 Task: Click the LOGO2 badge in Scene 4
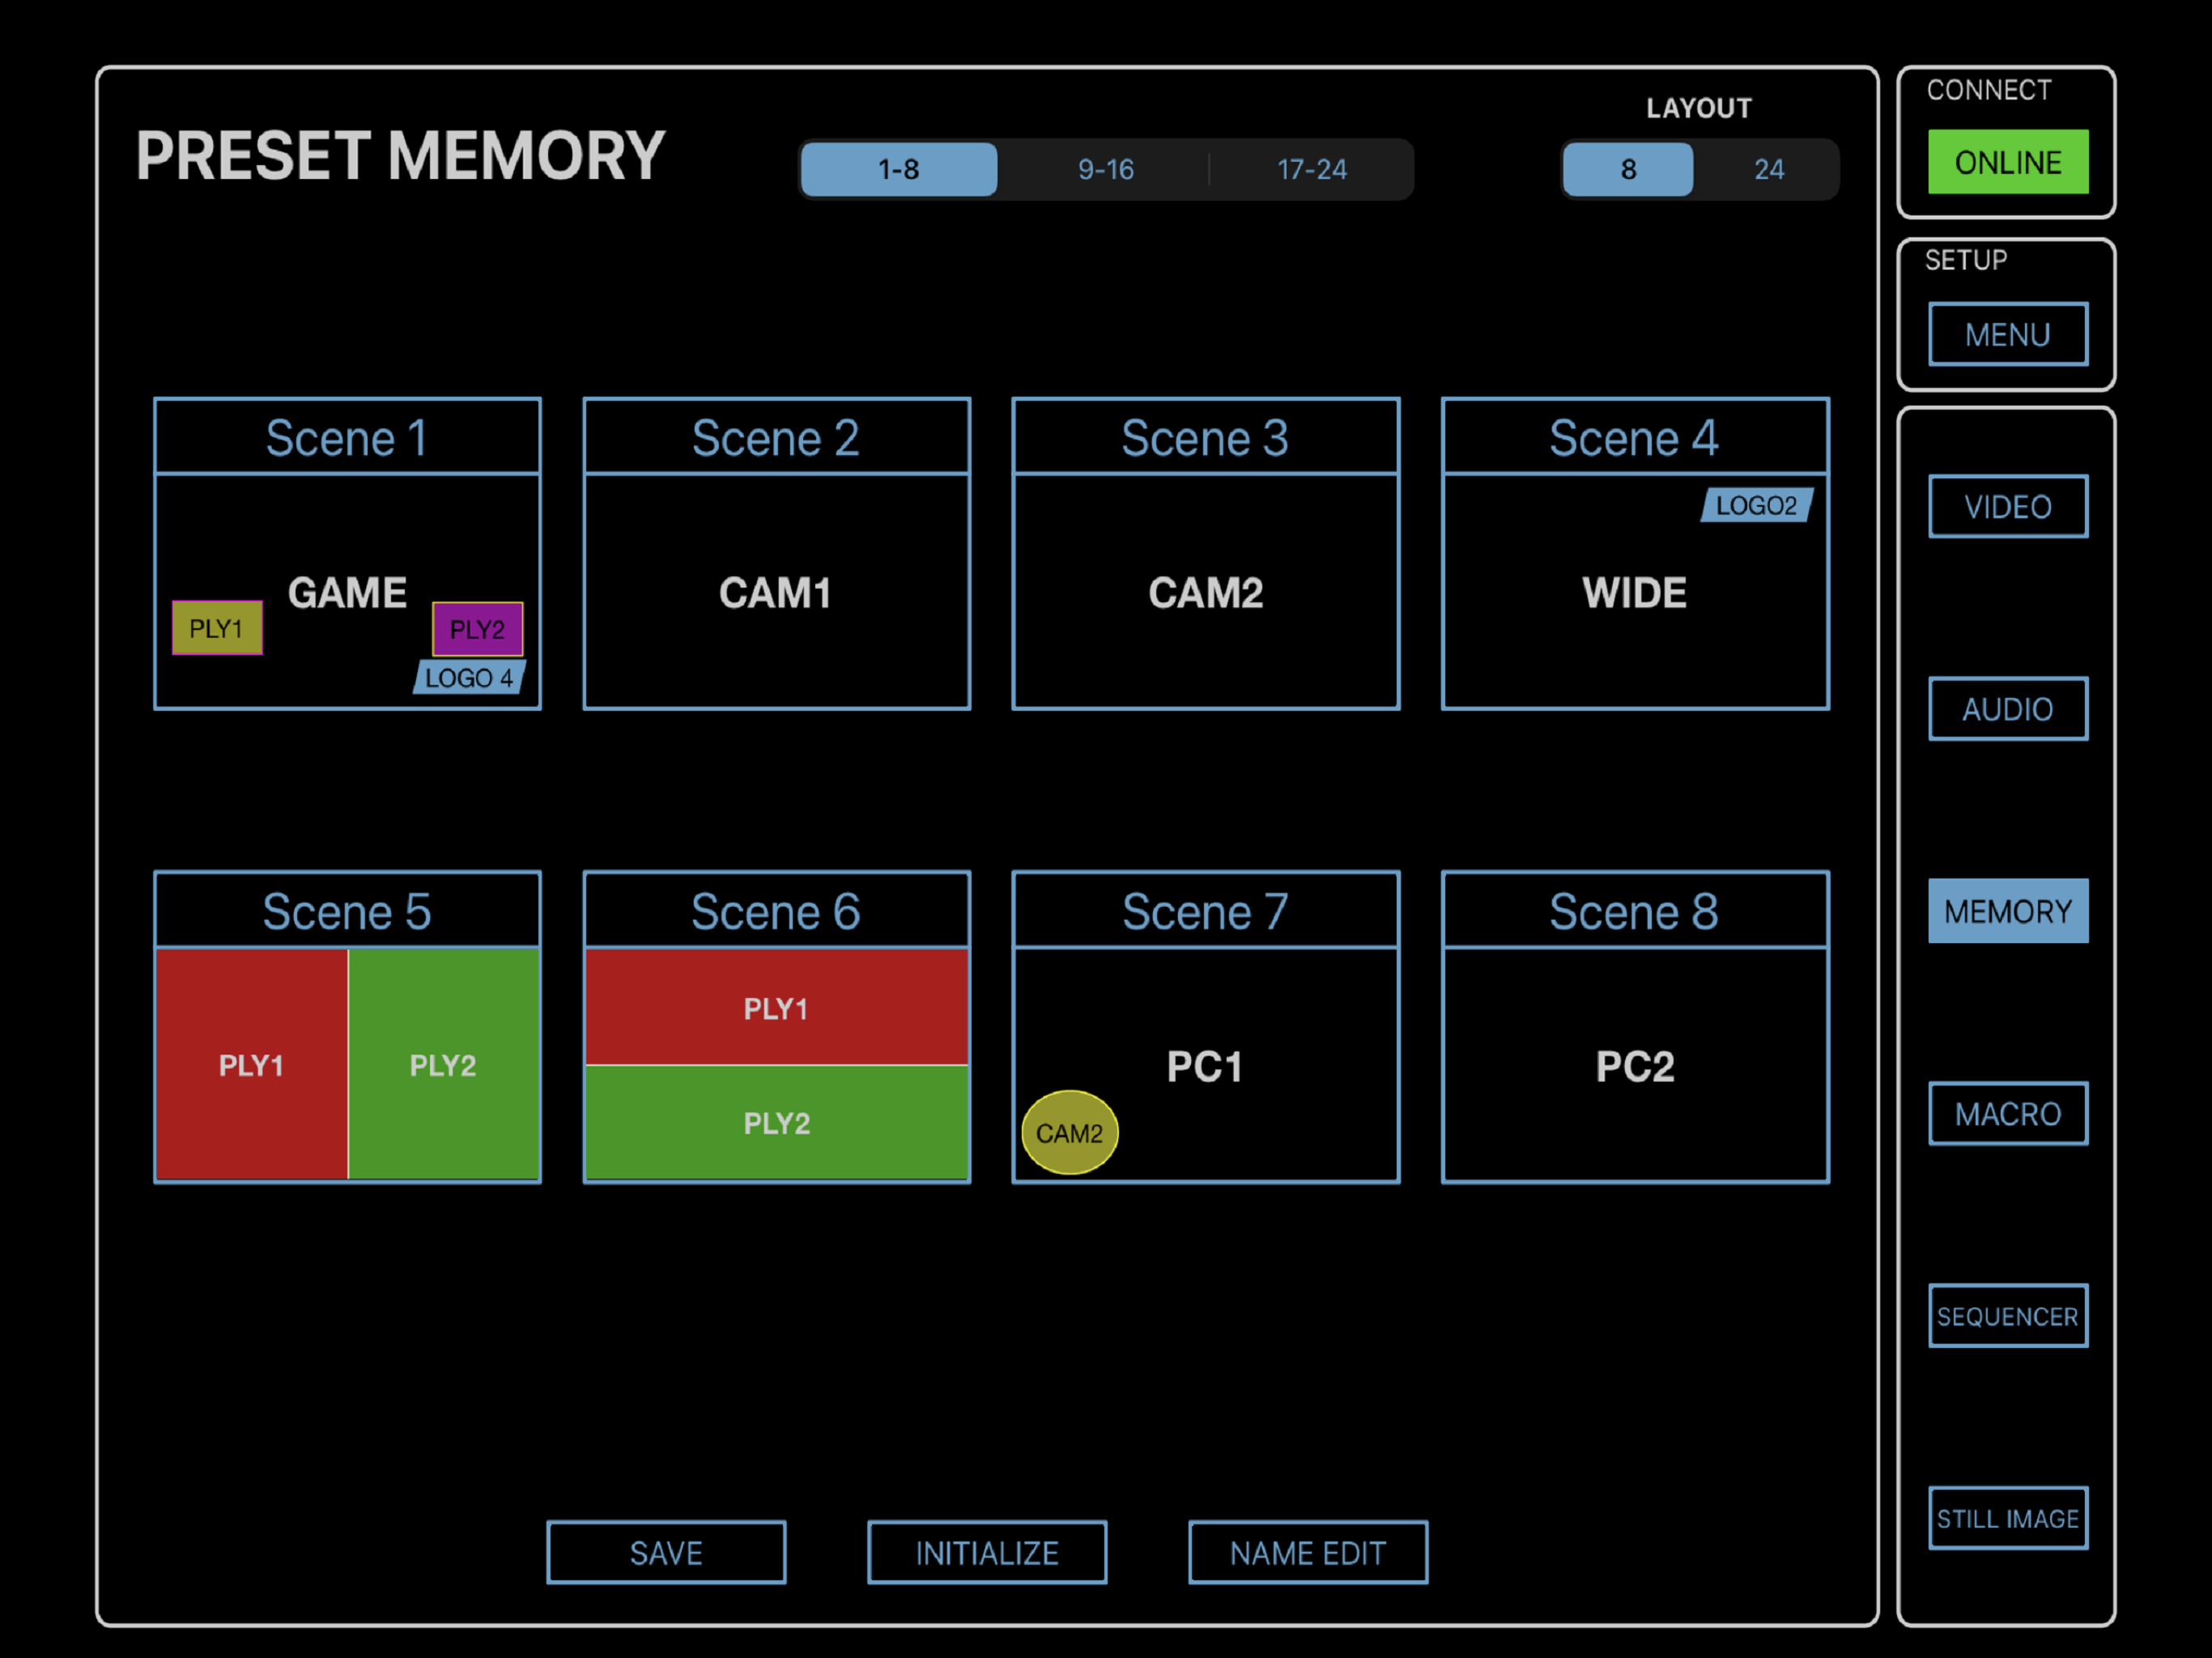pyautogui.click(x=1756, y=505)
